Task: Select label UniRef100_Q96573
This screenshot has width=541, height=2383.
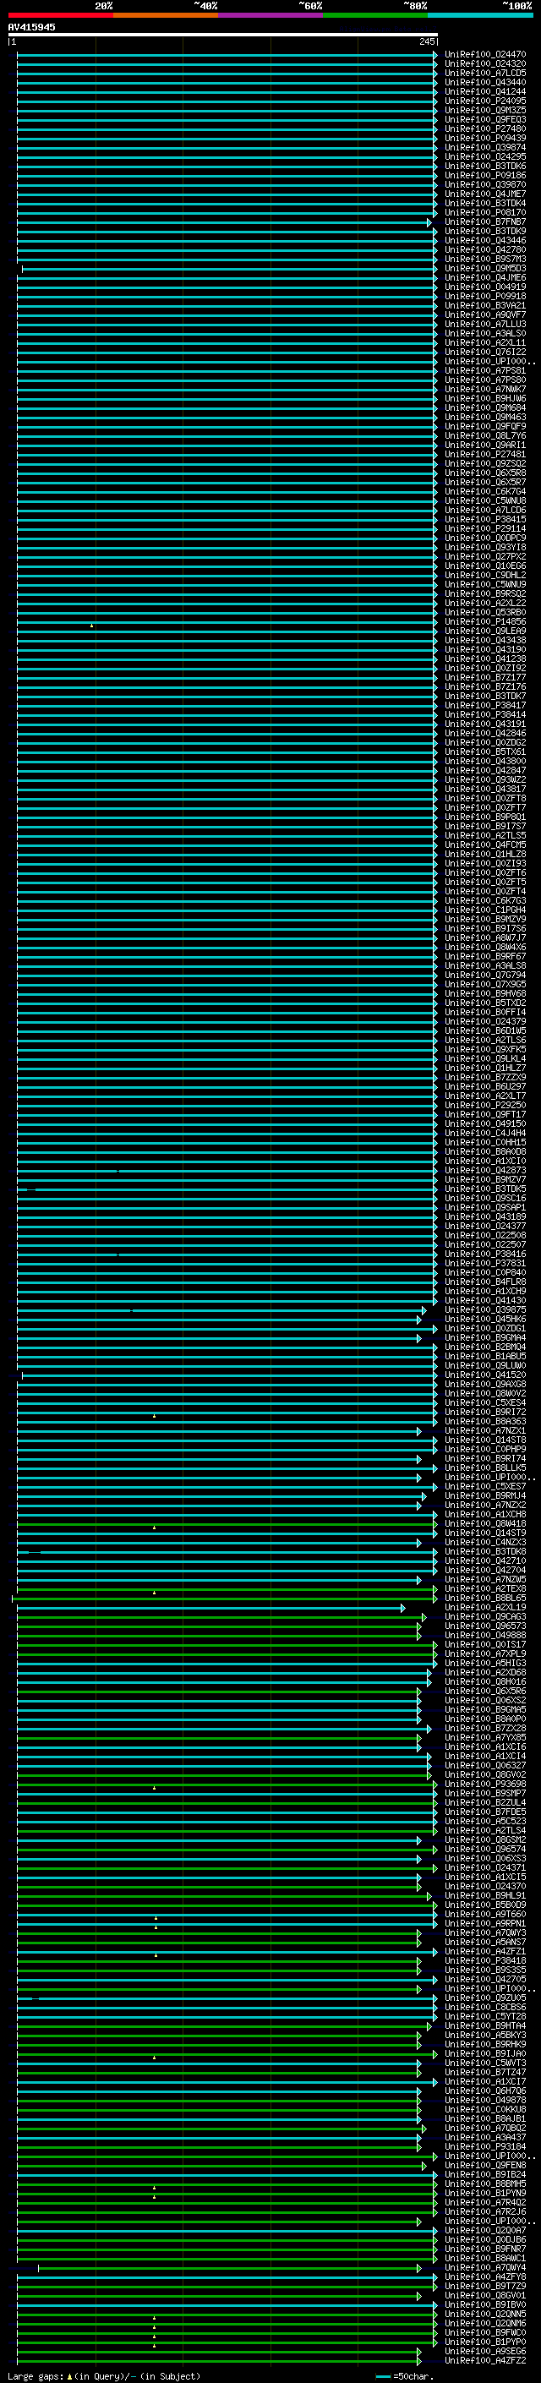Action: pyautogui.click(x=485, y=1626)
